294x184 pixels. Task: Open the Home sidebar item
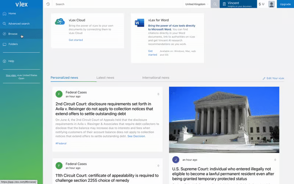click(21, 14)
